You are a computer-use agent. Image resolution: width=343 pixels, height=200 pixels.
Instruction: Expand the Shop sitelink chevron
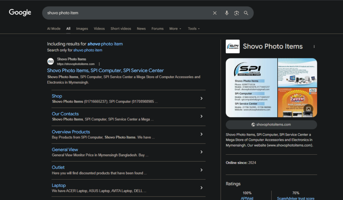pyautogui.click(x=201, y=98)
